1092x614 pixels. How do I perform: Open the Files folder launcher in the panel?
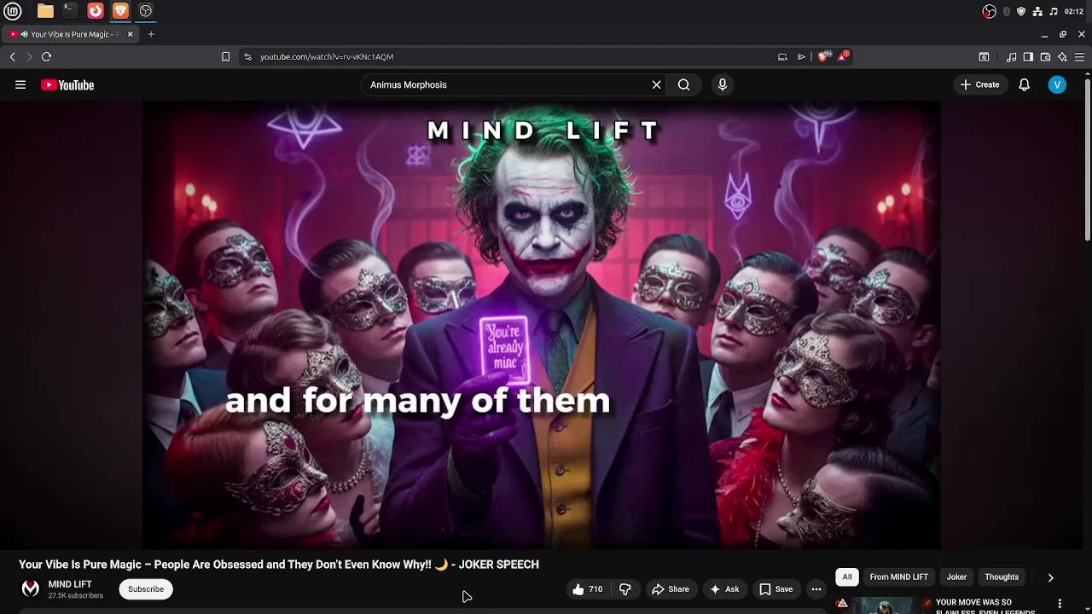point(45,11)
